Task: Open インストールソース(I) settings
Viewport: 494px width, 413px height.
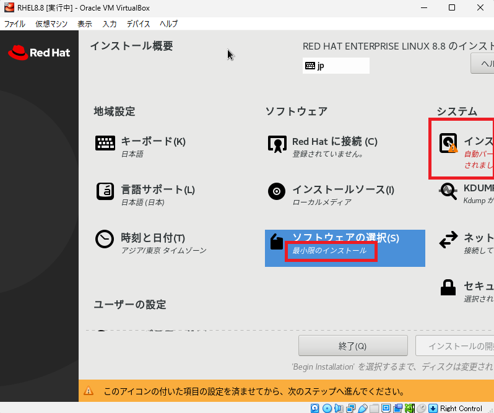Action: (x=343, y=189)
